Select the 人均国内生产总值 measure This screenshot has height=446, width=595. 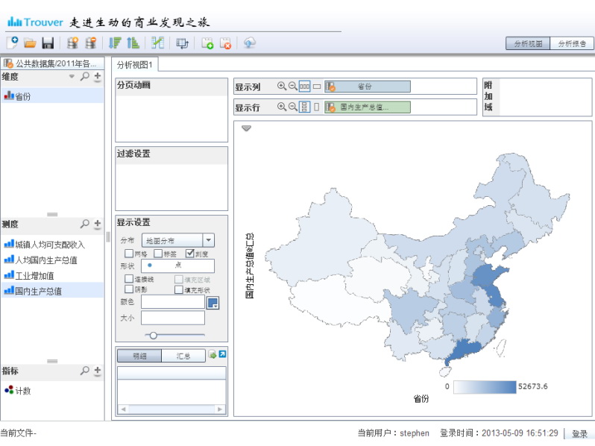point(52,260)
